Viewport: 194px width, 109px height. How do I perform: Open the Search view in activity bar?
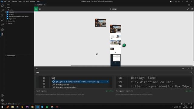(x=2, y=10)
